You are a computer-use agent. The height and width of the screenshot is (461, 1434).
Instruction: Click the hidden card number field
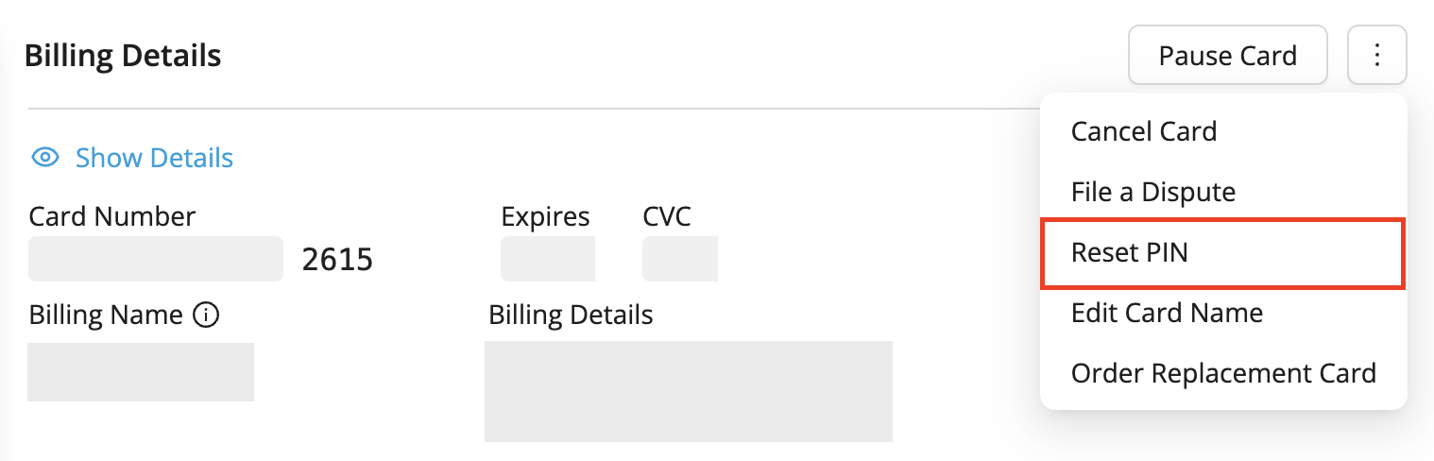click(x=156, y=259)
